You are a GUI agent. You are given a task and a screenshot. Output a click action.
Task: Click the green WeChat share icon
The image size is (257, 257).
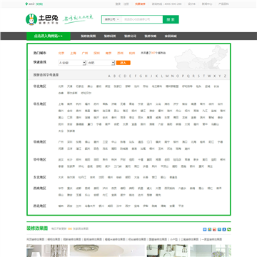pyautogui.click(x=229, y=230)
